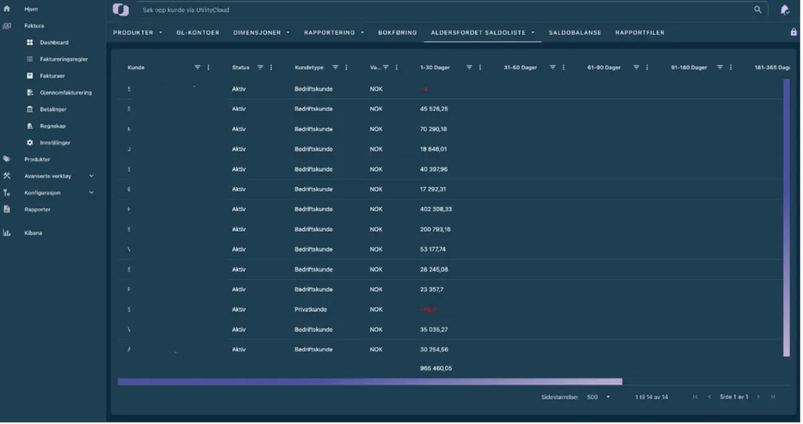Focus the Søk opp kunde search field
Image resolution: width=803 pixels, height=424 pixels.
445,10
